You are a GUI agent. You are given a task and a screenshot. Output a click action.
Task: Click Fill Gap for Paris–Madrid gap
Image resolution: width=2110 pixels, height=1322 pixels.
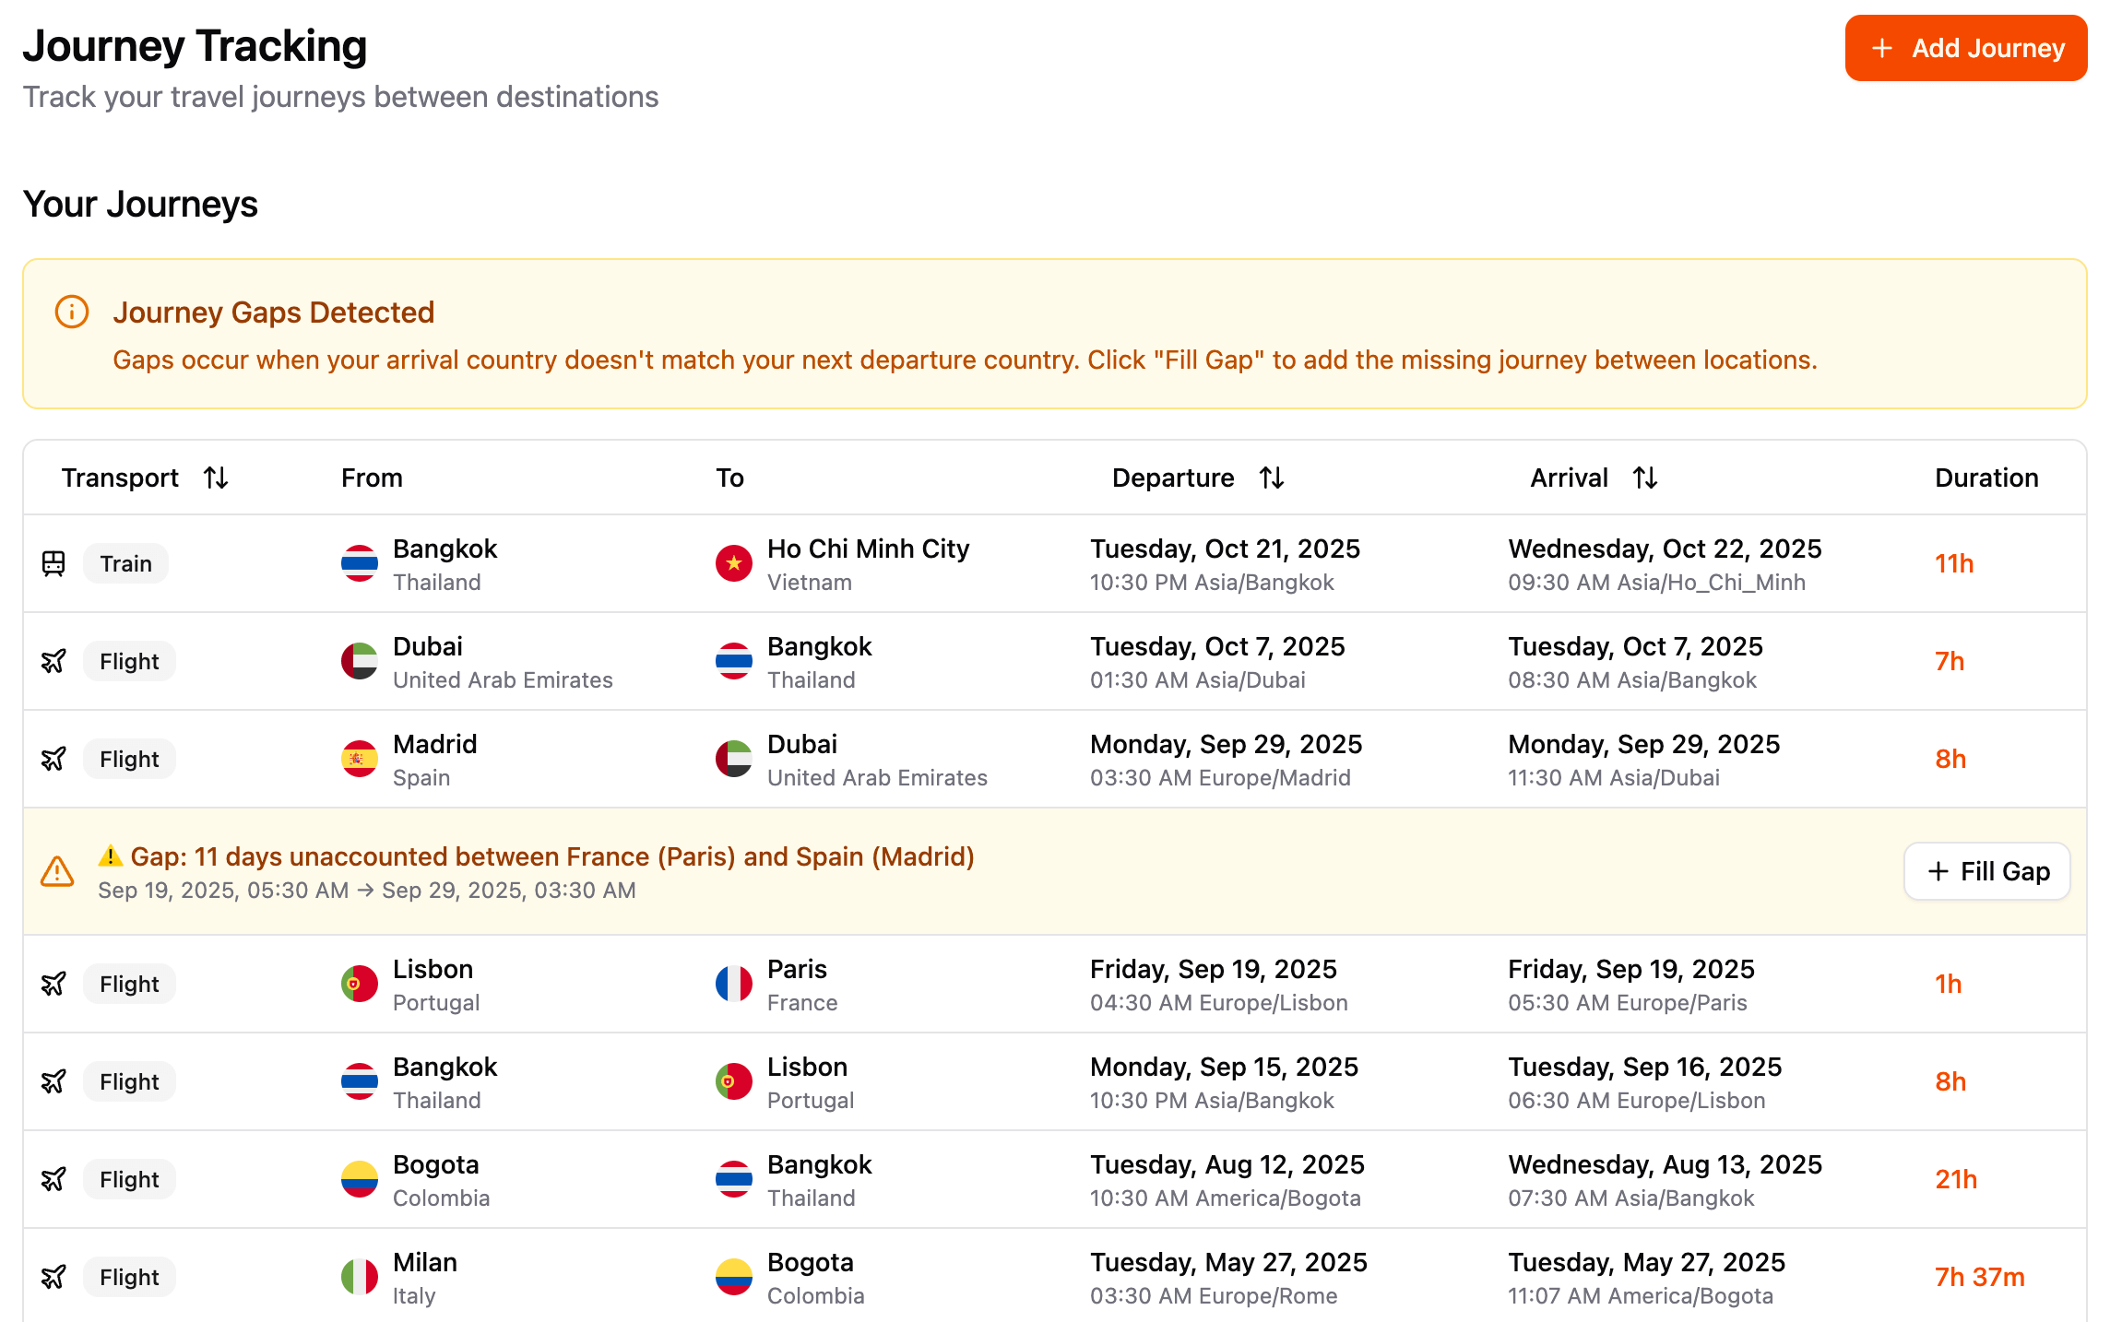click(1986, 871)
